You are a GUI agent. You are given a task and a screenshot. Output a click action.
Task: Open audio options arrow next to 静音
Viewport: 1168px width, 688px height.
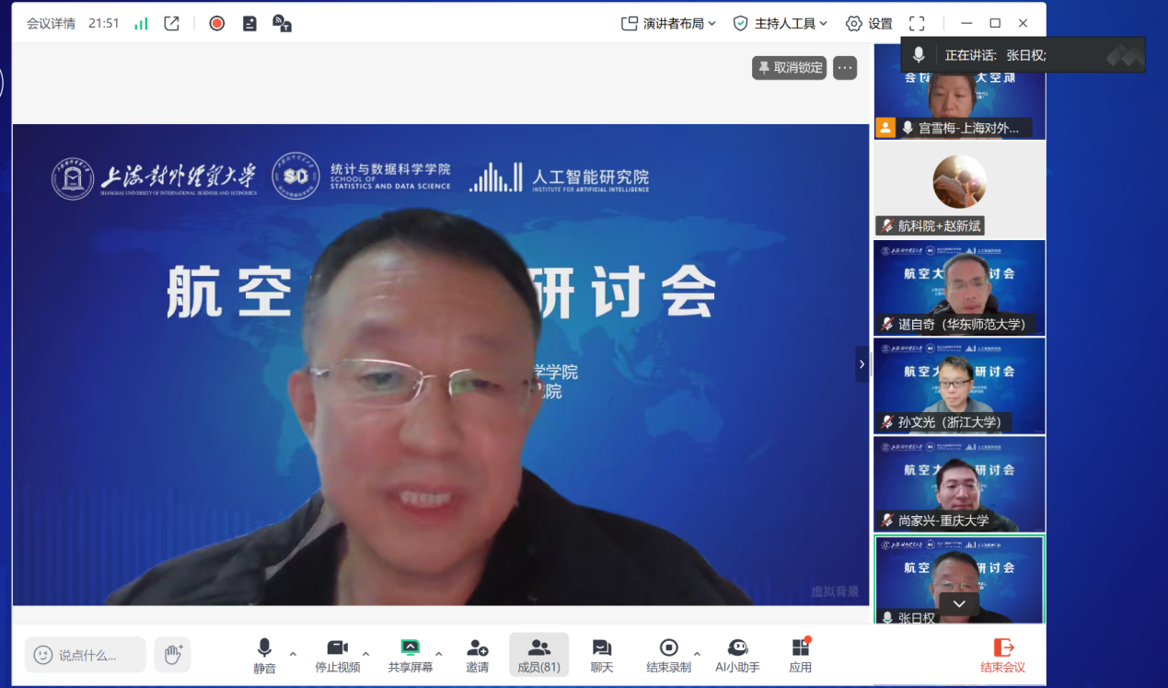(293, 654)
